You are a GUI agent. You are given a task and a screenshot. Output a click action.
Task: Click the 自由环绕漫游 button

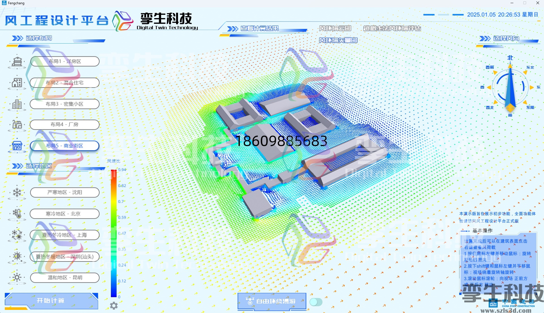(x=272, y=301)
